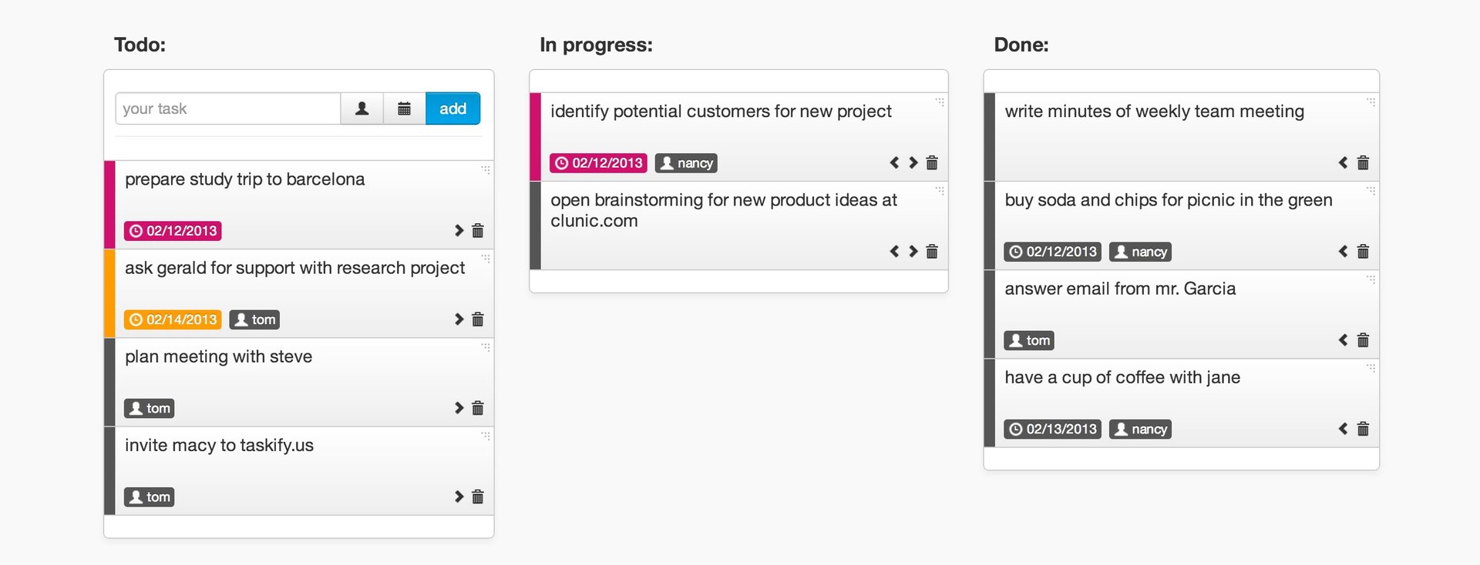
Task: Remove the 'have a cup of coffee with jane' task
Action: 1363,428
